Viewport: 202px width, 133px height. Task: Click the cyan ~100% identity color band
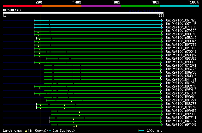click(179, 6)
